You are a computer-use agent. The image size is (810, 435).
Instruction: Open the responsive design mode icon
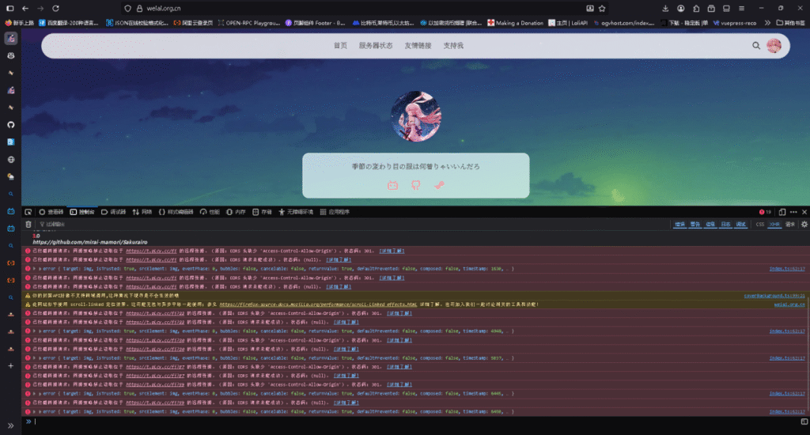(x=782, y=212)
